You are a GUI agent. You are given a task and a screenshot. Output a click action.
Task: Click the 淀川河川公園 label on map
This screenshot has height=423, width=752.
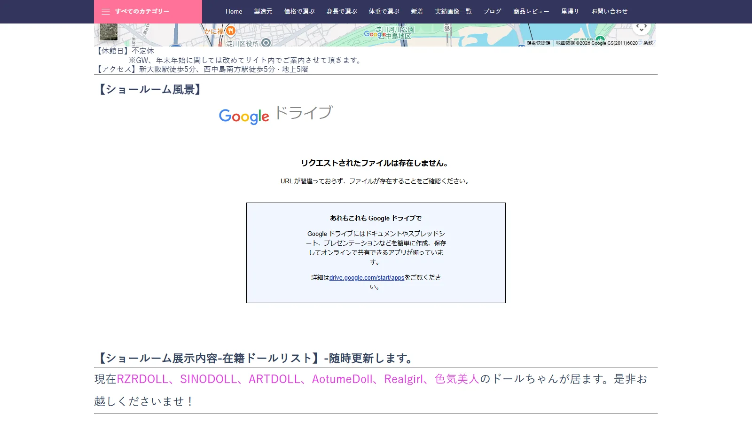click(x=395, y=30)
